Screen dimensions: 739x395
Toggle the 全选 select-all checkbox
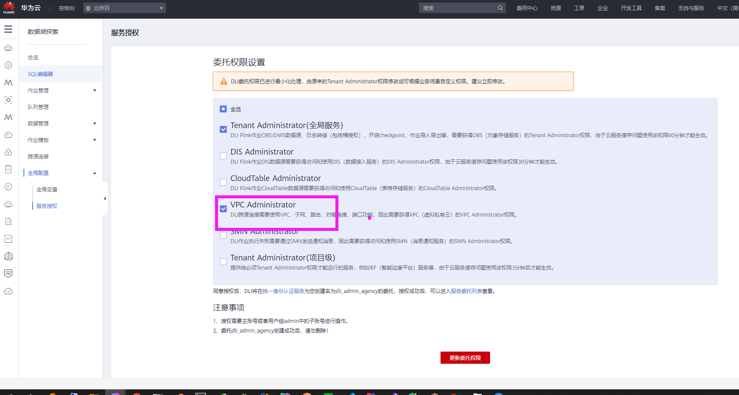[223, 109]
